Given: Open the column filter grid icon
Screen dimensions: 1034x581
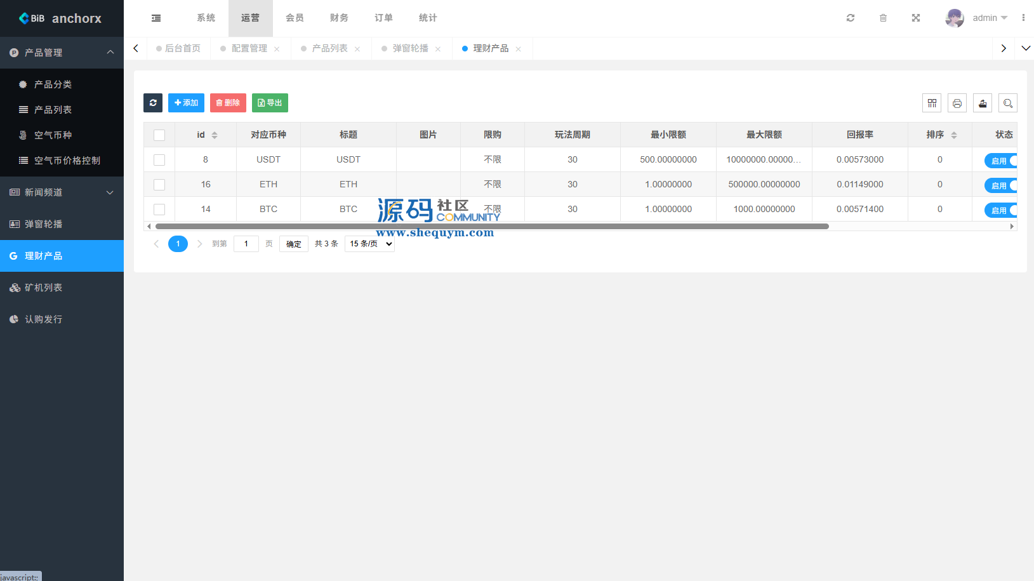Looking at the screenshot, I should (932, 103).
